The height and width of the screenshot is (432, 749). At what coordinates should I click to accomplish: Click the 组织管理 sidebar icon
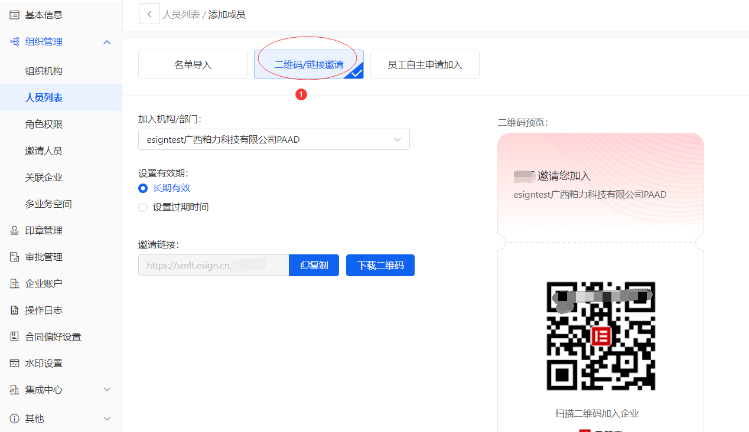(x=14, y=41)
